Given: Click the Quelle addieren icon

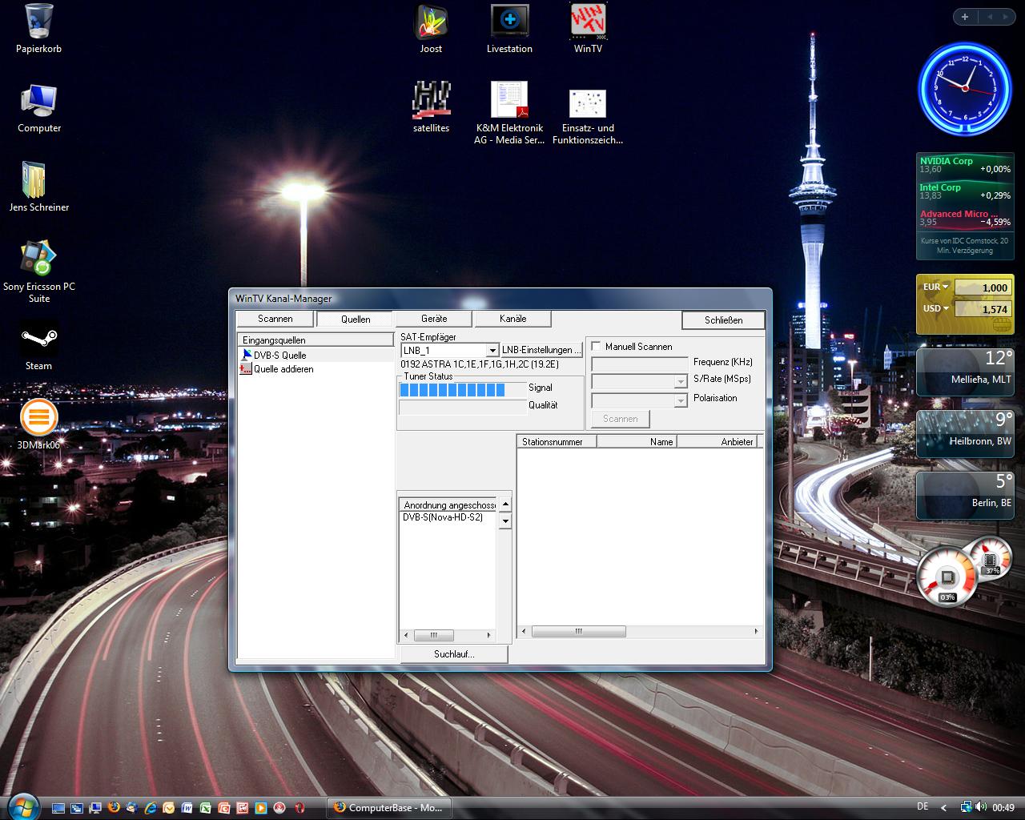Looking at the screenshot, I should [246, 369].
